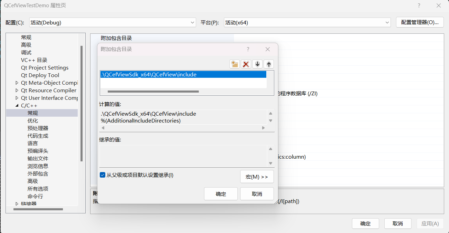The image size is (449, 233).
Task: Click 取消 at bottom of property page
Action: (x=398, y=223)
